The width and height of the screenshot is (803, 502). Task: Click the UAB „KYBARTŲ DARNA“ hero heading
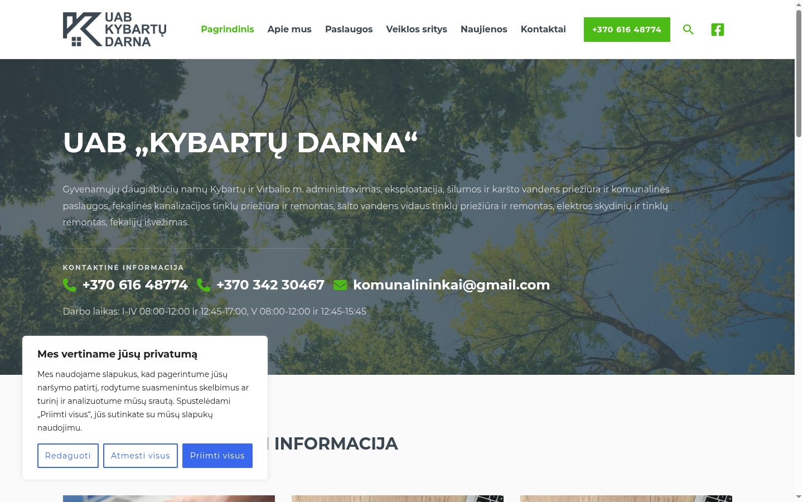coord(240,143)
